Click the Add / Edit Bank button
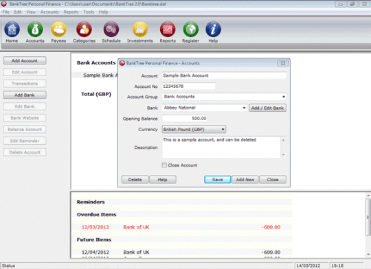The height and width of the screenshot is (269, 371). (x=267, y=108)
